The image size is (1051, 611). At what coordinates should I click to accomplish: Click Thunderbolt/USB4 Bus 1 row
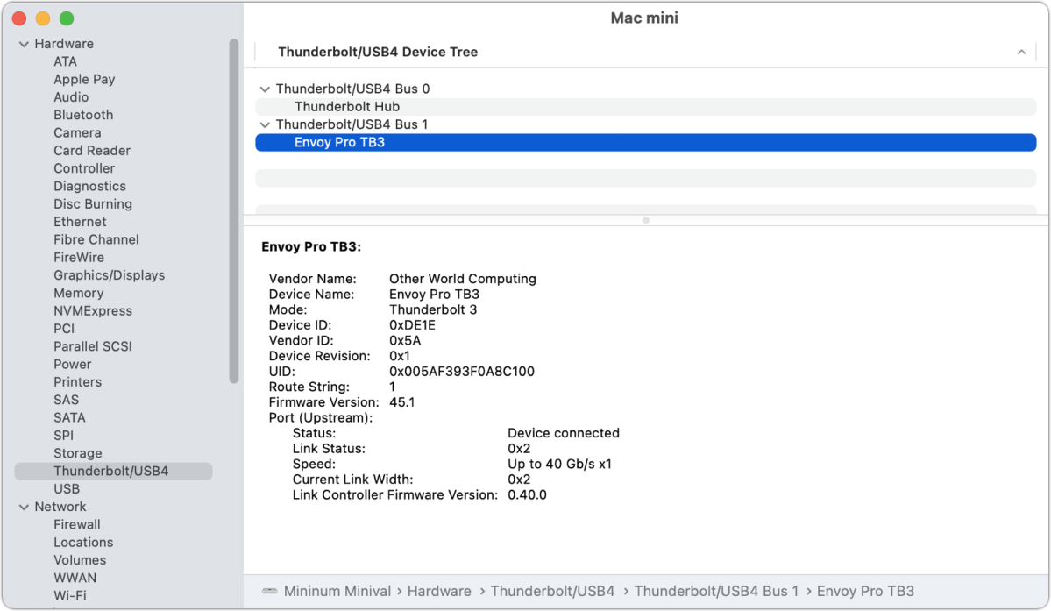[645, 124]
